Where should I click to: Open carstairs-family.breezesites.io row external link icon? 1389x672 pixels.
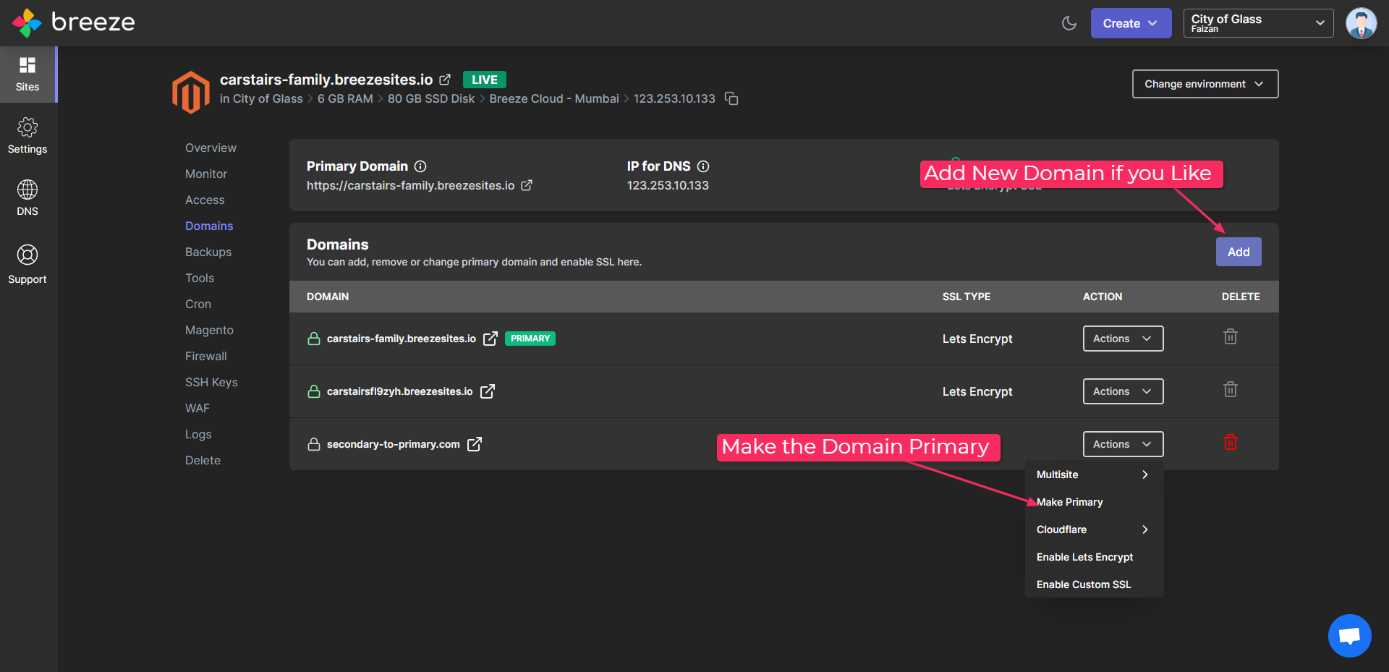[490, 339]
